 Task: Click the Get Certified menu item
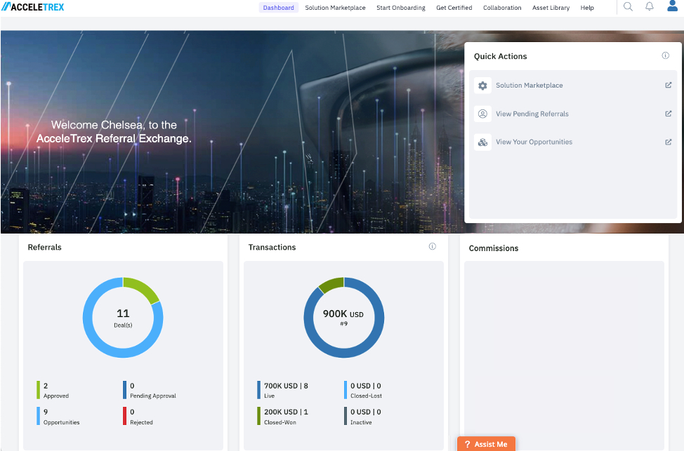455,8
